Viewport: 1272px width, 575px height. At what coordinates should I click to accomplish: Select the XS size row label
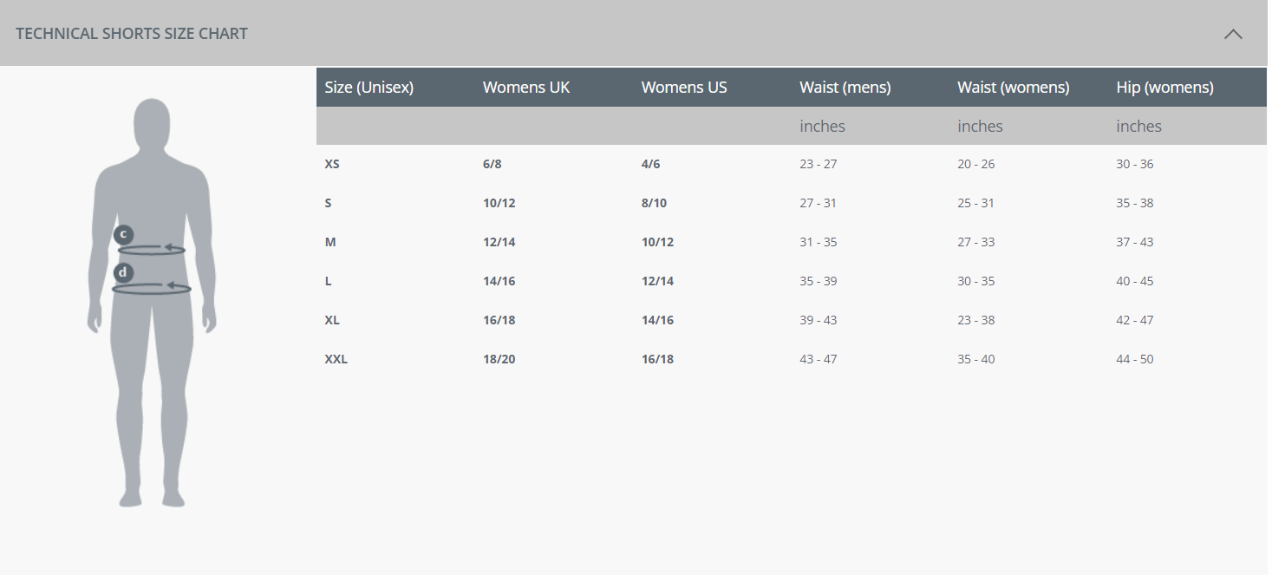tap(332, 164)
